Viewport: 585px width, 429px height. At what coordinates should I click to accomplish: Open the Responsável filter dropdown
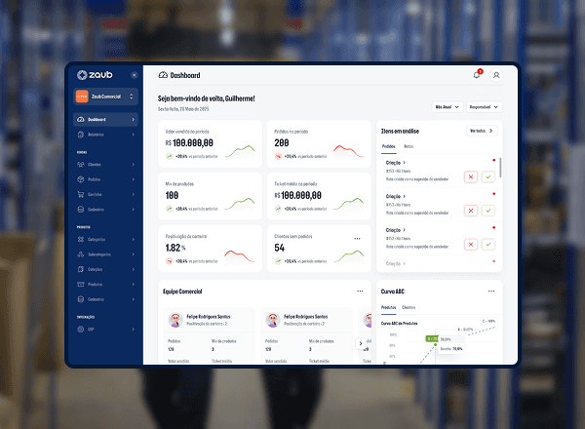(x=484, y=107)
